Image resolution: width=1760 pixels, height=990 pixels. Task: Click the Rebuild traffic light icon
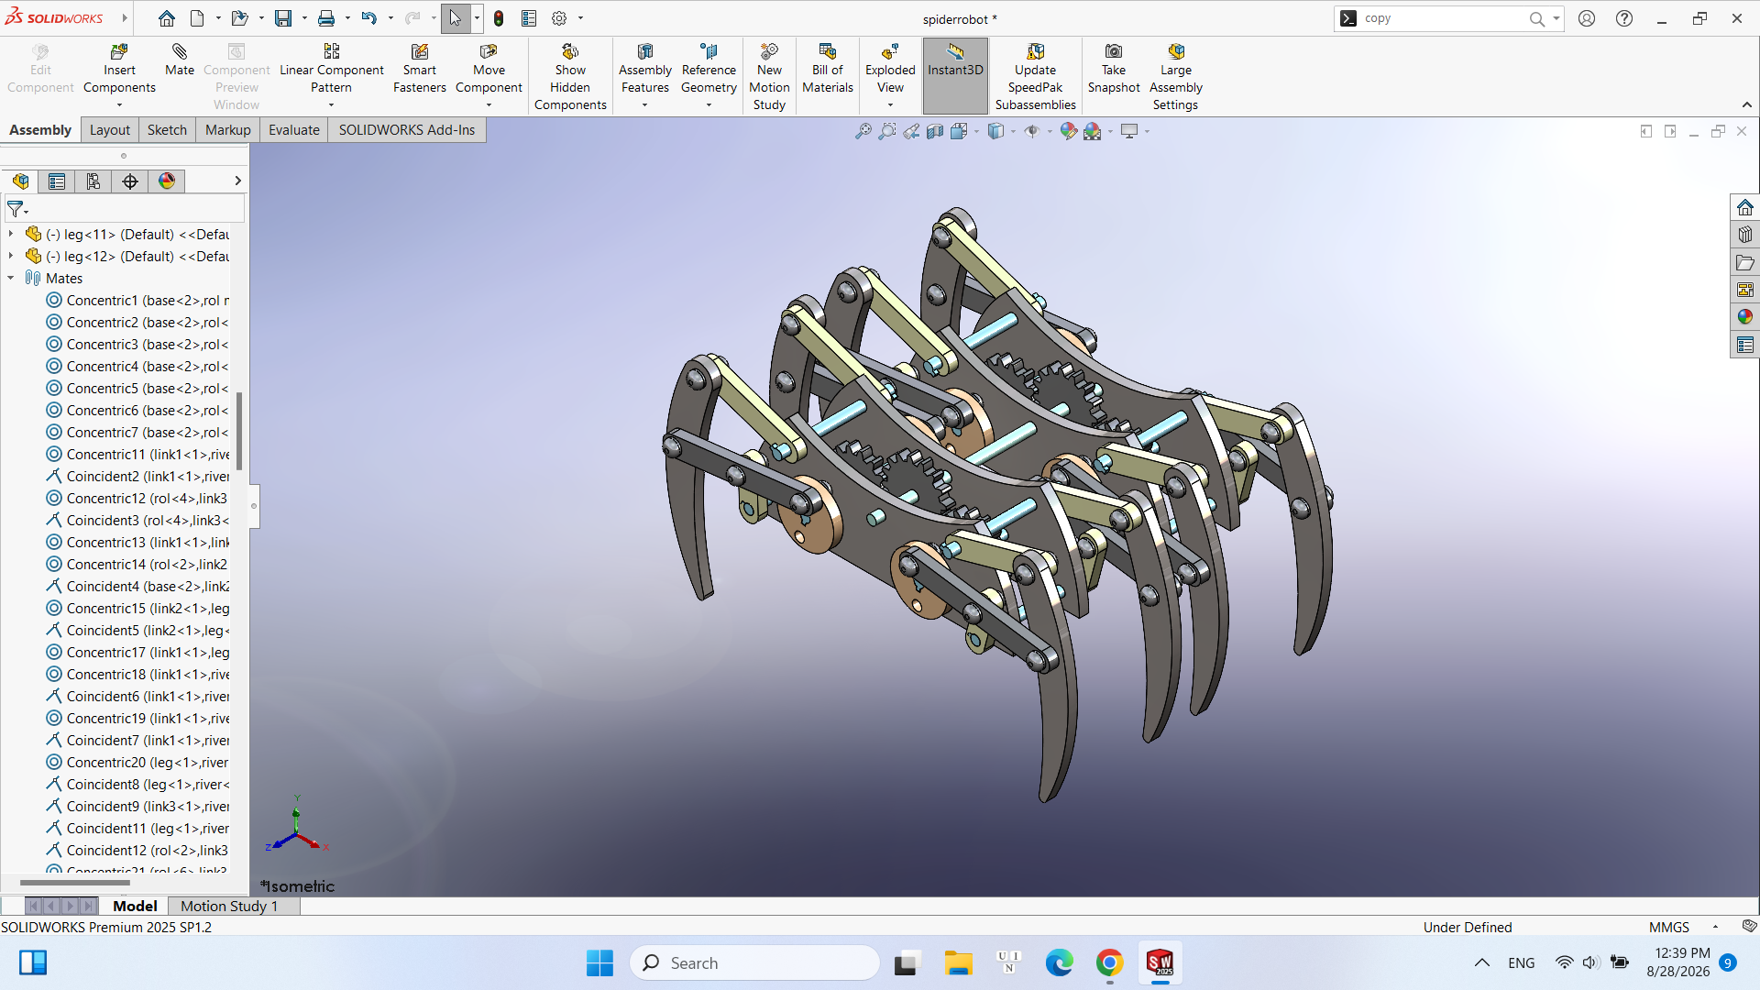[x=499, y=18]
